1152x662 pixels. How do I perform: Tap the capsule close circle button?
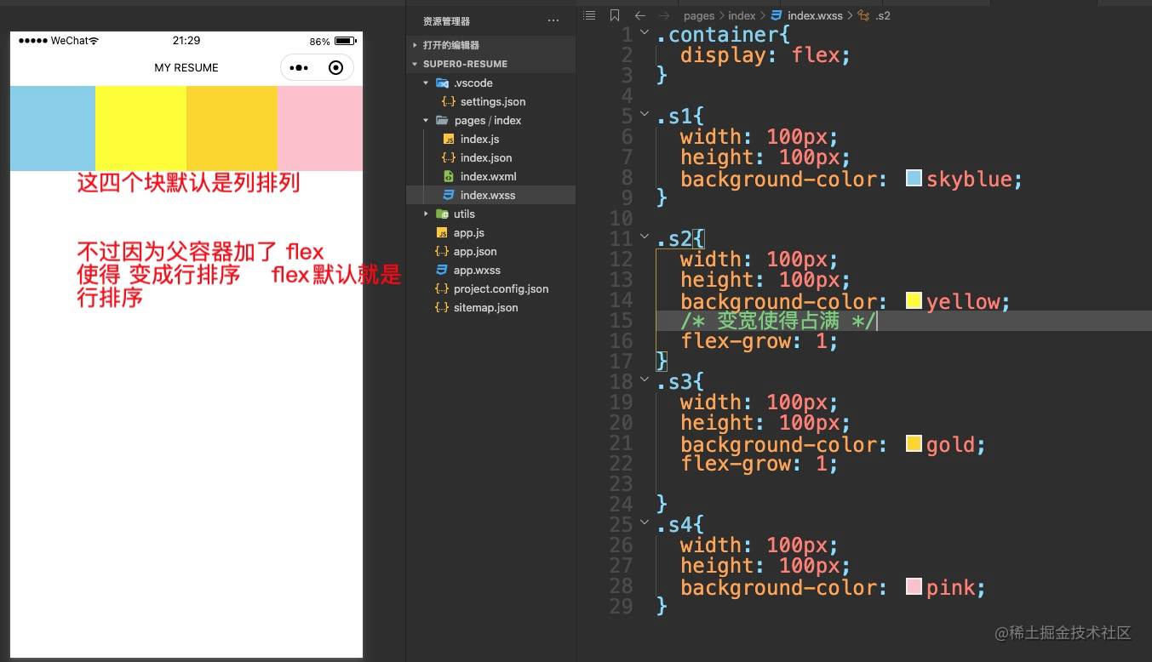(x=335, y=68)
